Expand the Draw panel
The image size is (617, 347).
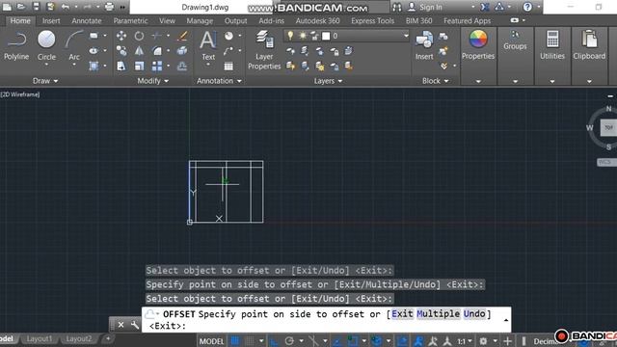[45, 81]
